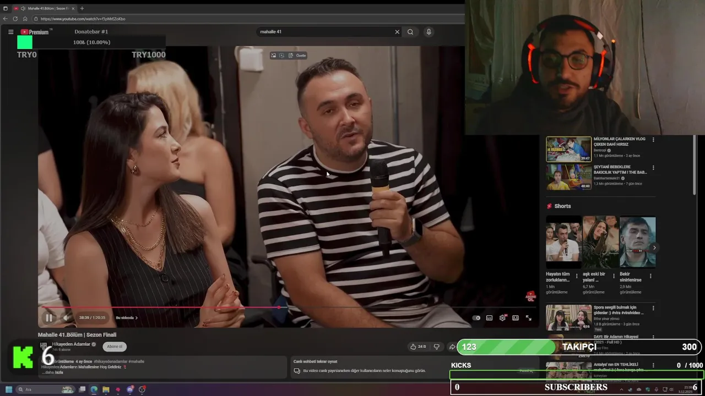Go to the browser home page
This screenshot has height=396, width=705.
click(25, 19)
